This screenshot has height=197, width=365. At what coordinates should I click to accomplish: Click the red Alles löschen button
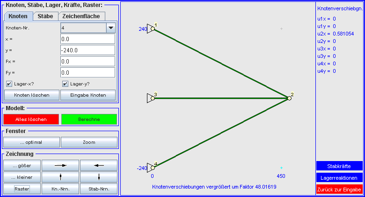[x=31, y=119]
